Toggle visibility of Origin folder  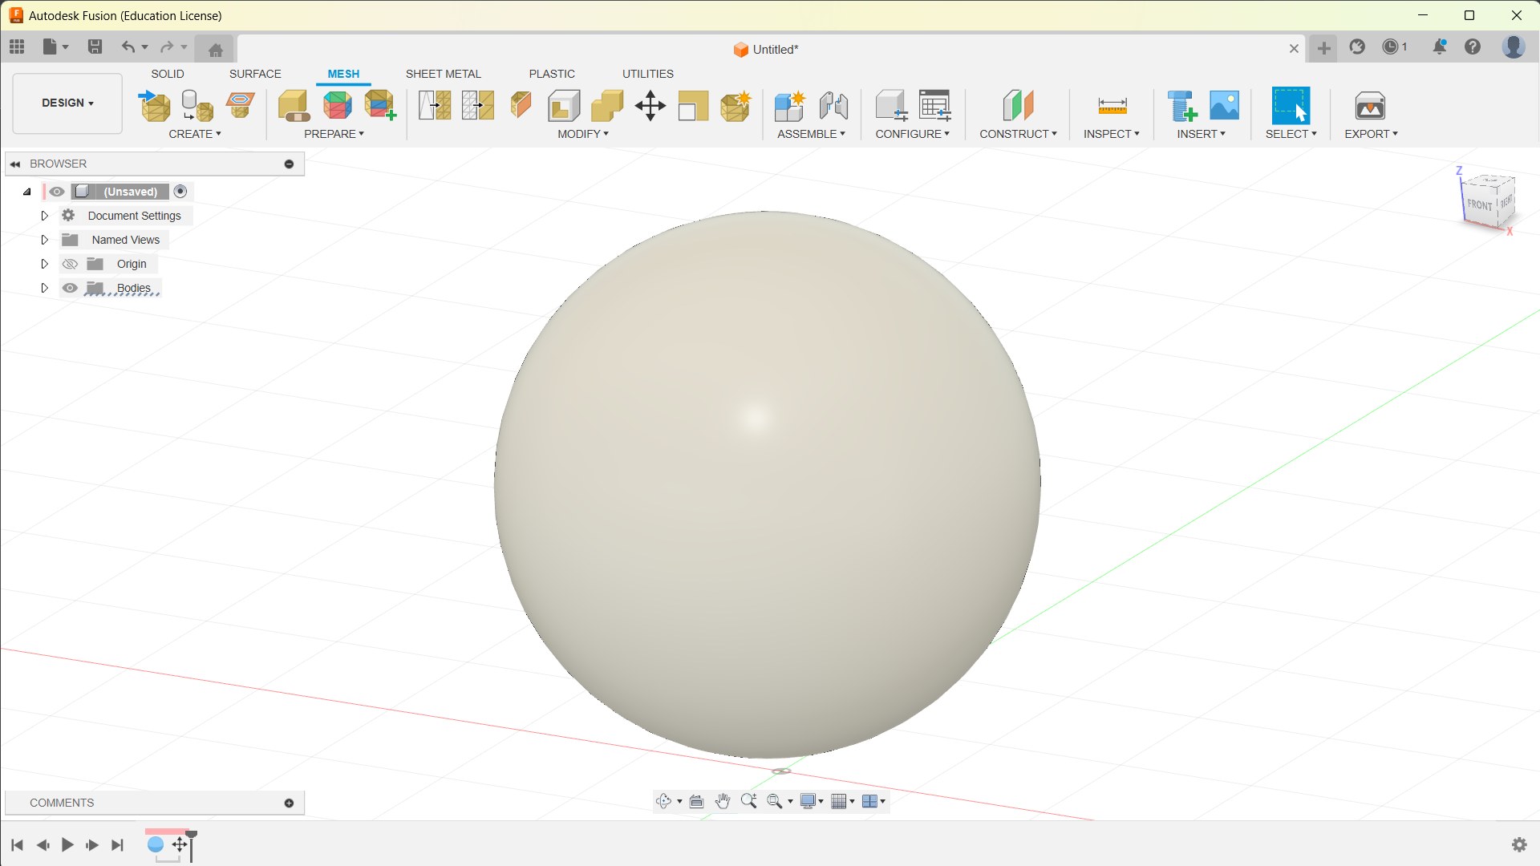point(70,264)
